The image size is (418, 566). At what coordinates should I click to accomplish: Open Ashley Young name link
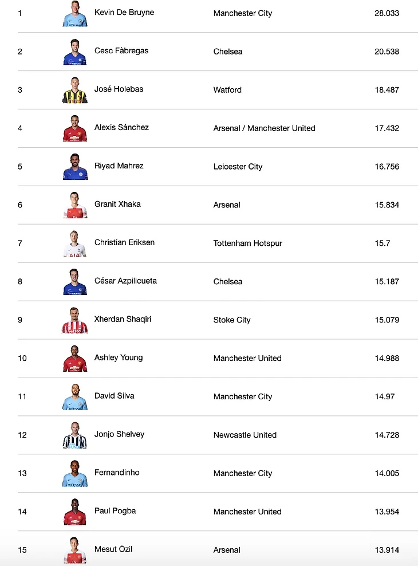tap(119, 357)
